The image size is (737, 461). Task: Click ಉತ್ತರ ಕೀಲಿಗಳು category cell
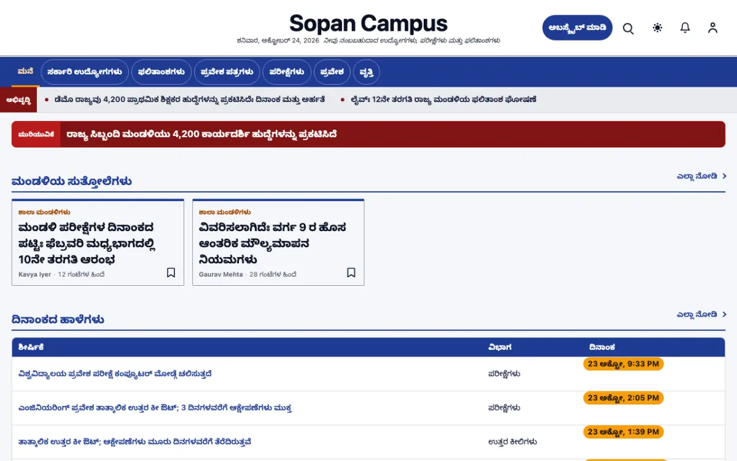coord(513,441)
